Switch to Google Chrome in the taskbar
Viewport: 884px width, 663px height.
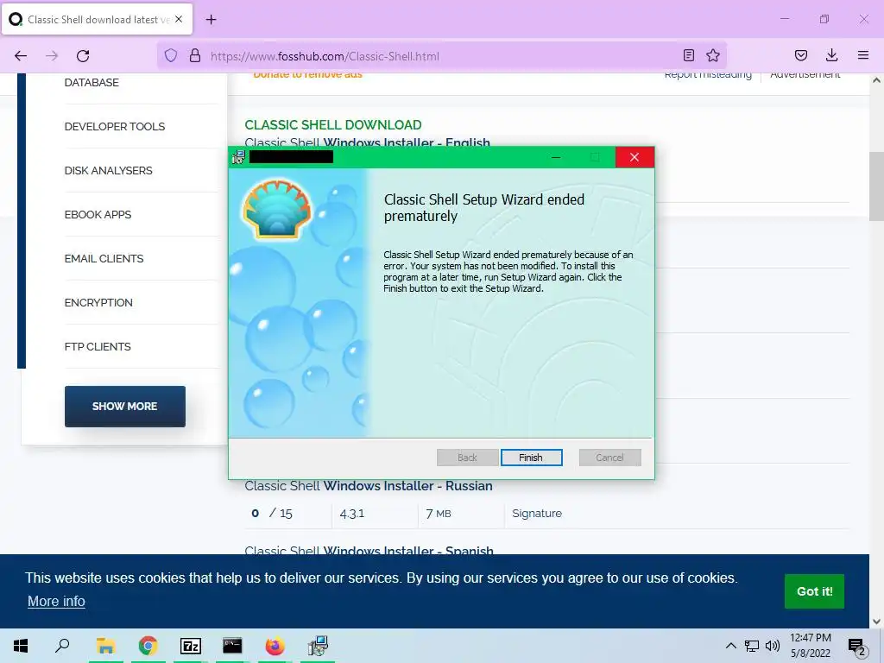pyautogui.click(x=148, y=646)
